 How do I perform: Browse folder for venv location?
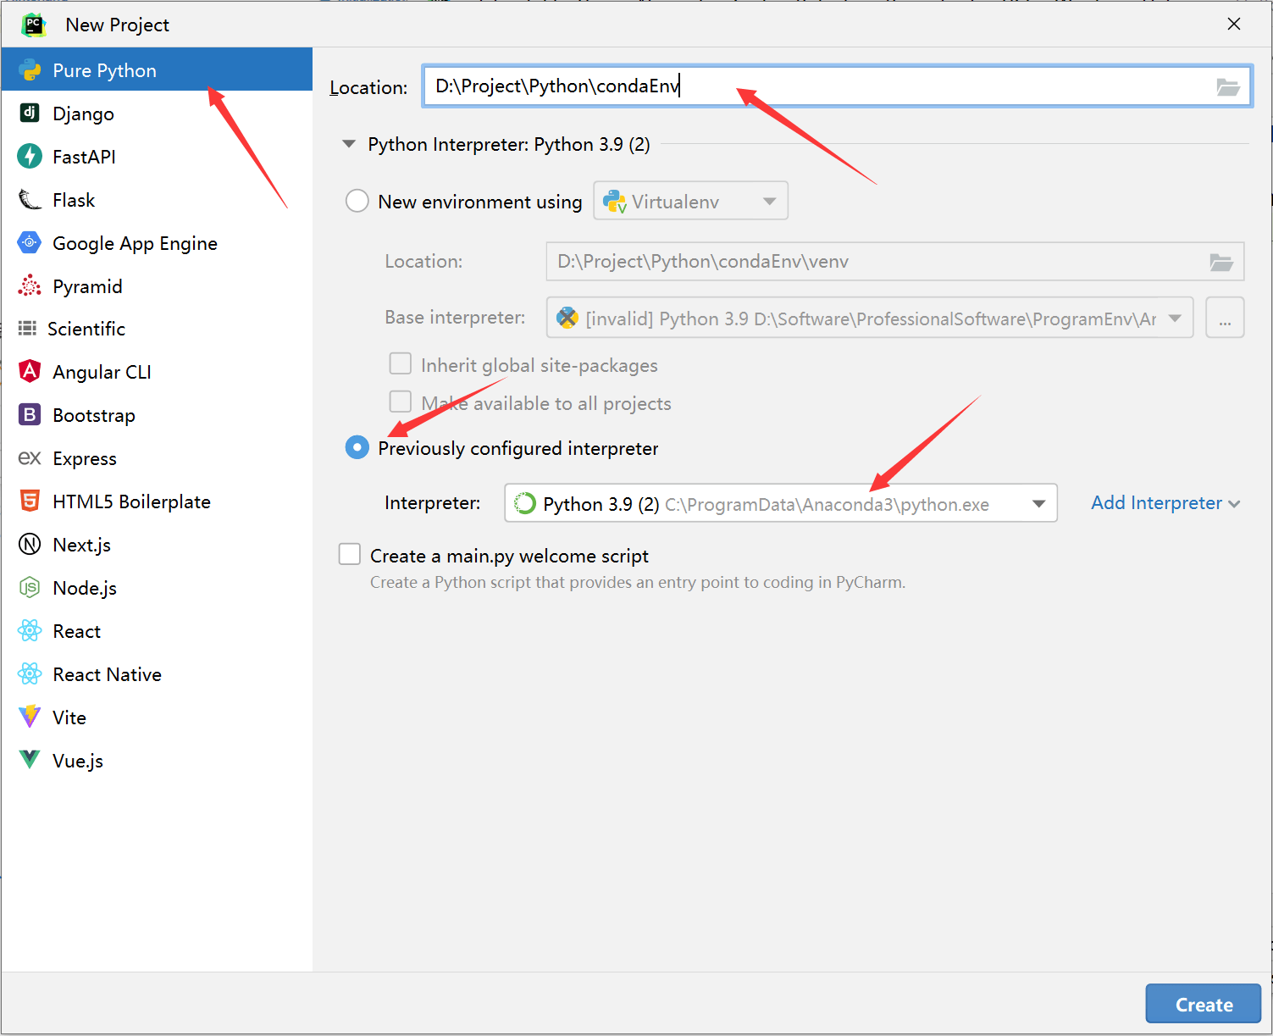pos(1221,262)
